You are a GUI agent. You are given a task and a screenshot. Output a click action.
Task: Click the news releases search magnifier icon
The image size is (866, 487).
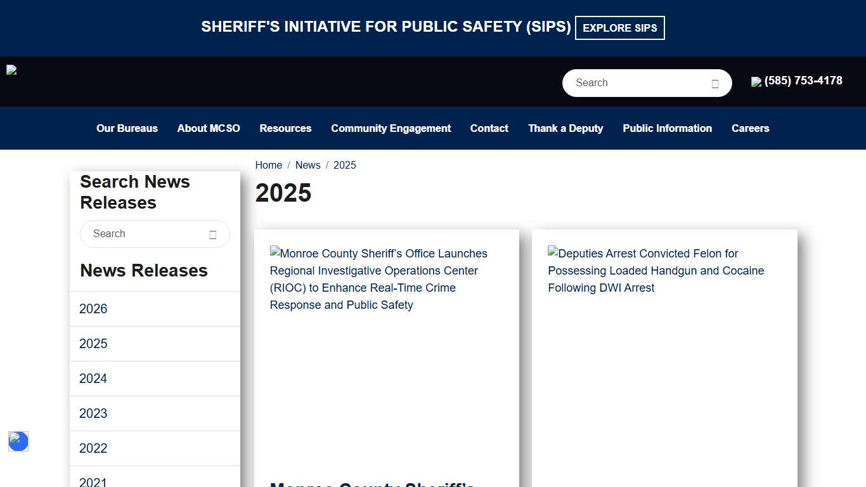212,234
